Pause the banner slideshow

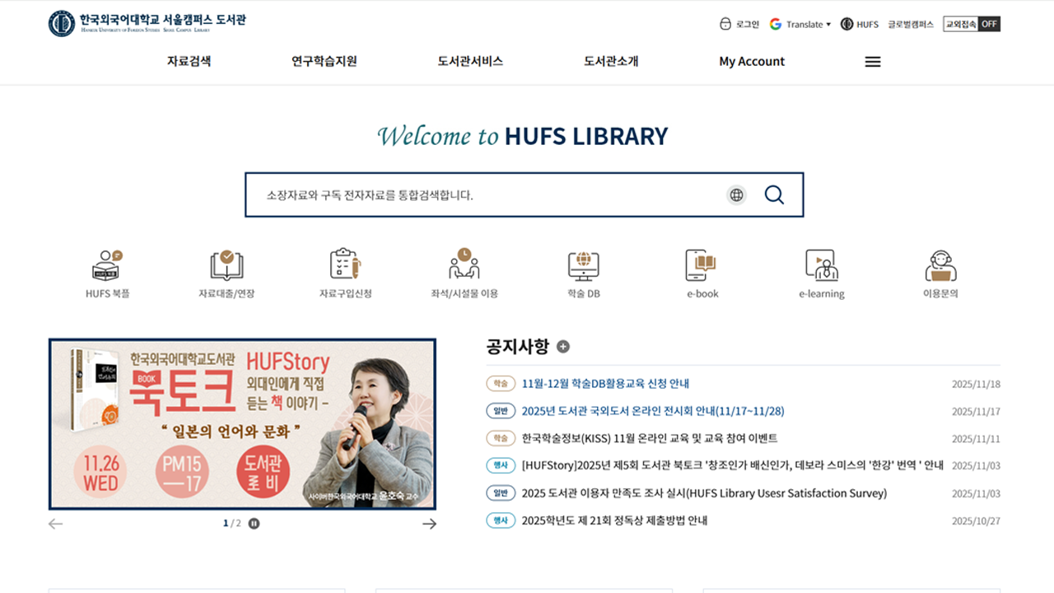pos(254,524)
